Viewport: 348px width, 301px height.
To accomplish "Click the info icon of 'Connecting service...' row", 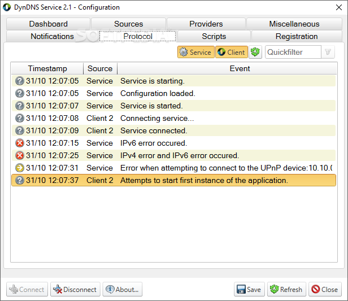I will coord(20,118).
